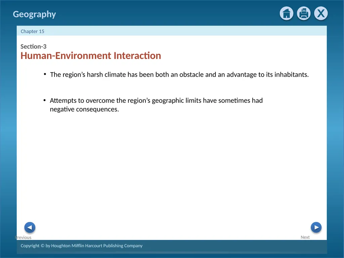
Task: Select the Section-3 heading
Action: tap(33, 46)
